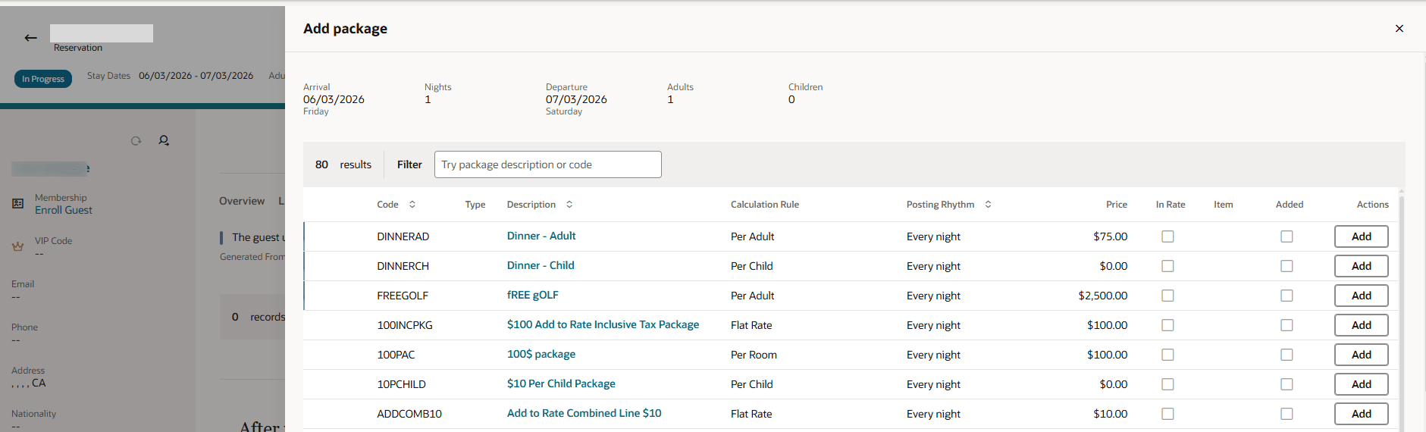Toggle Added checkbox for ADDCOMB10
Screen dimensions: 1426x432
click(x=1287, y=414)
